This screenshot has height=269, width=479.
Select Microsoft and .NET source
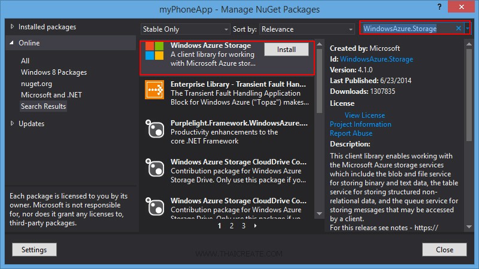tap(51, 95)
